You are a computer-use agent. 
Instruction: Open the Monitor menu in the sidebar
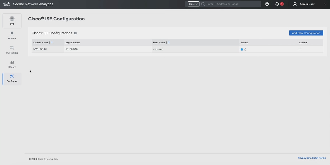[12, 35]
